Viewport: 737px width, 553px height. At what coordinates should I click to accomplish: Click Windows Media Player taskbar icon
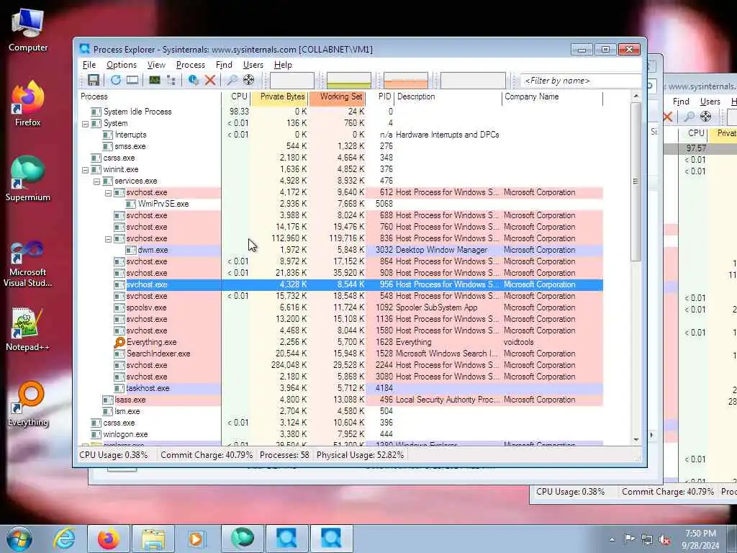click(x=196, y=539)
